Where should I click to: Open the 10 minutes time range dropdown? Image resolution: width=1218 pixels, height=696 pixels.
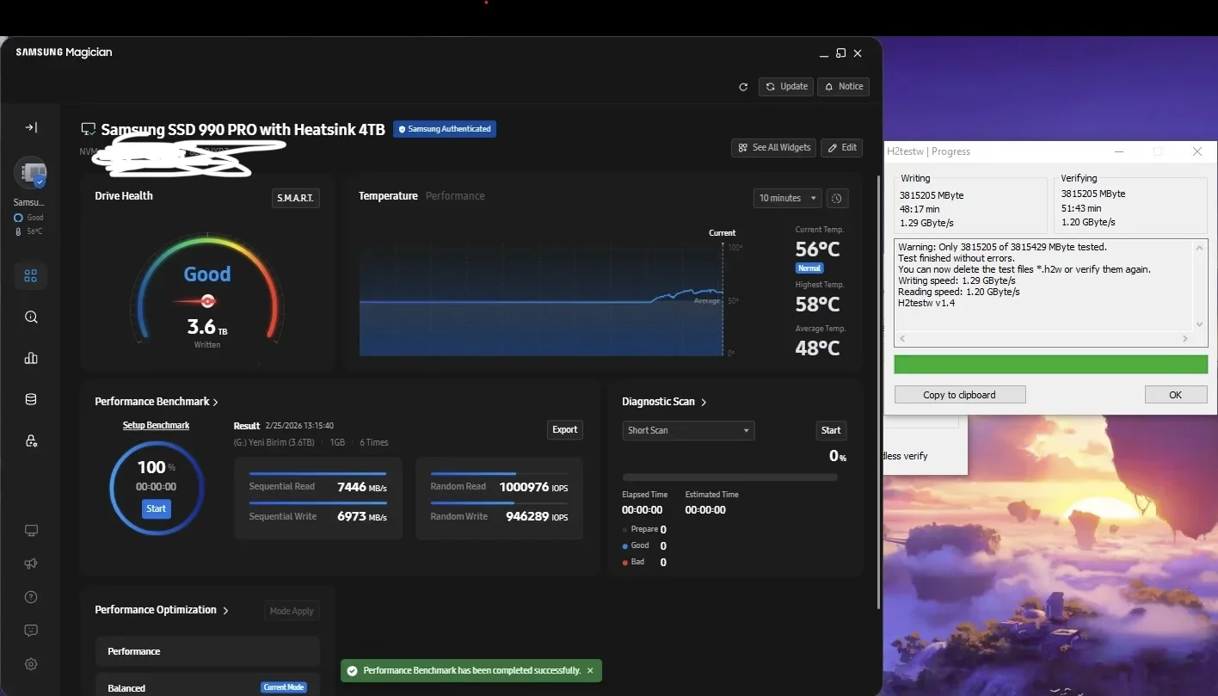[x=787, y=198]
